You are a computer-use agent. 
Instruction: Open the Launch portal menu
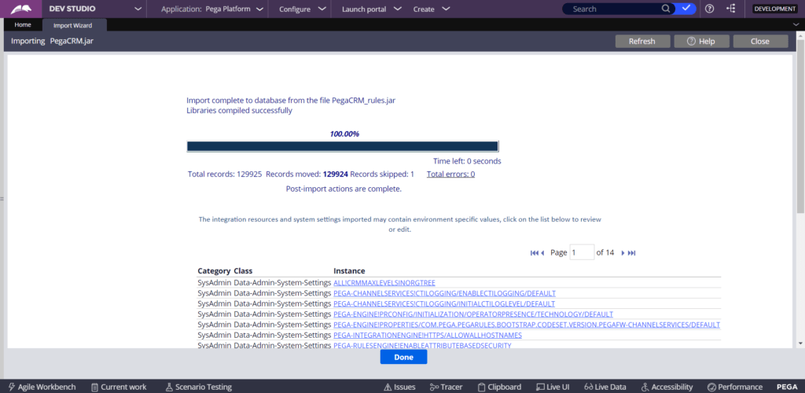[x=372, y=9]
